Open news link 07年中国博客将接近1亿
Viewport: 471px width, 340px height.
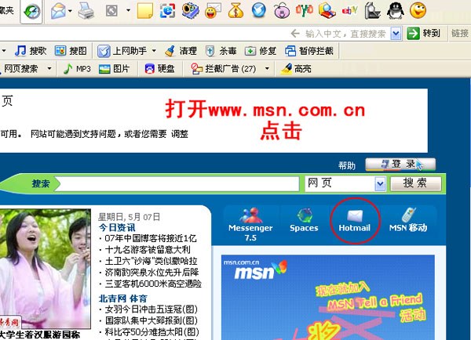pos(150,238)
